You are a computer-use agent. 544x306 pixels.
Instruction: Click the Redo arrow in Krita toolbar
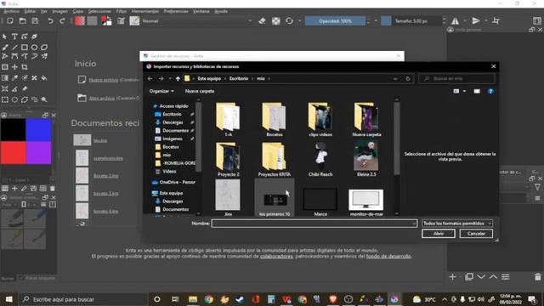pos(62,20)
